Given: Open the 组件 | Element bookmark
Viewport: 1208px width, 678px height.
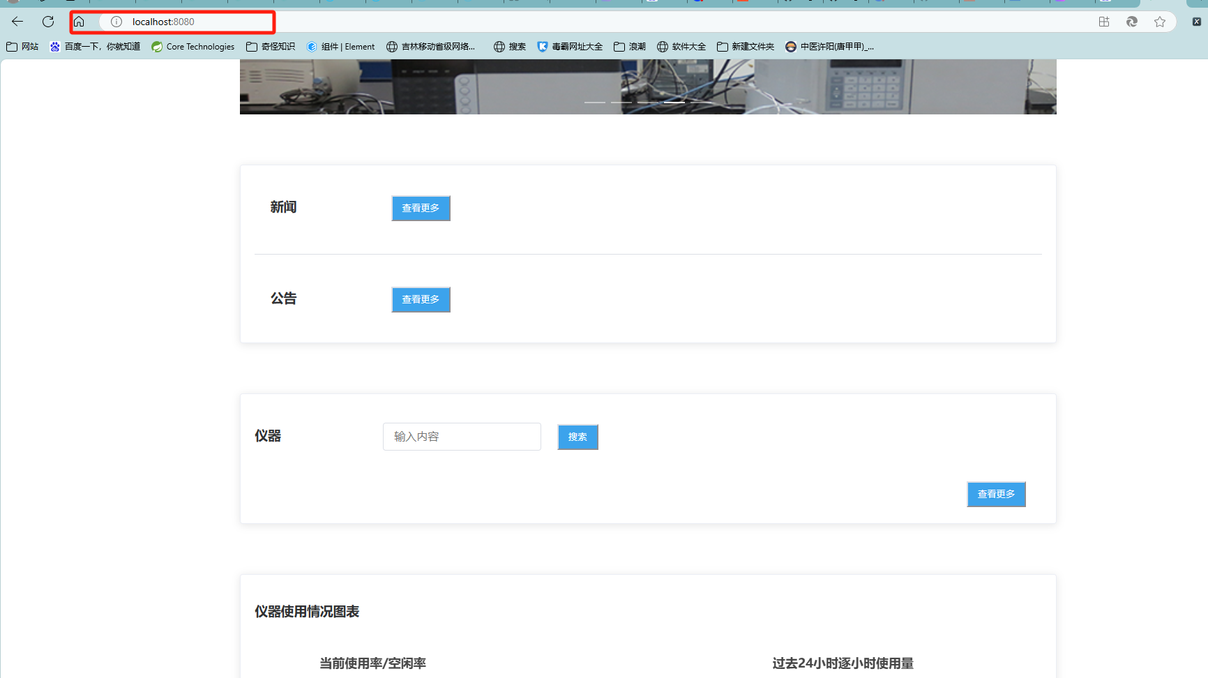Looking at the screenshot, I should [340, 47].
